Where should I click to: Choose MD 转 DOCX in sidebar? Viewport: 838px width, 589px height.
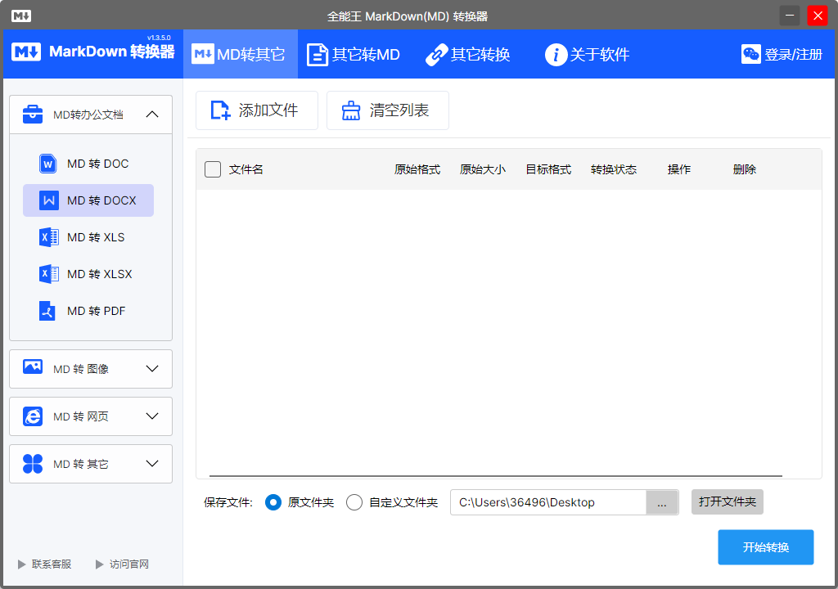coord(88,200)
